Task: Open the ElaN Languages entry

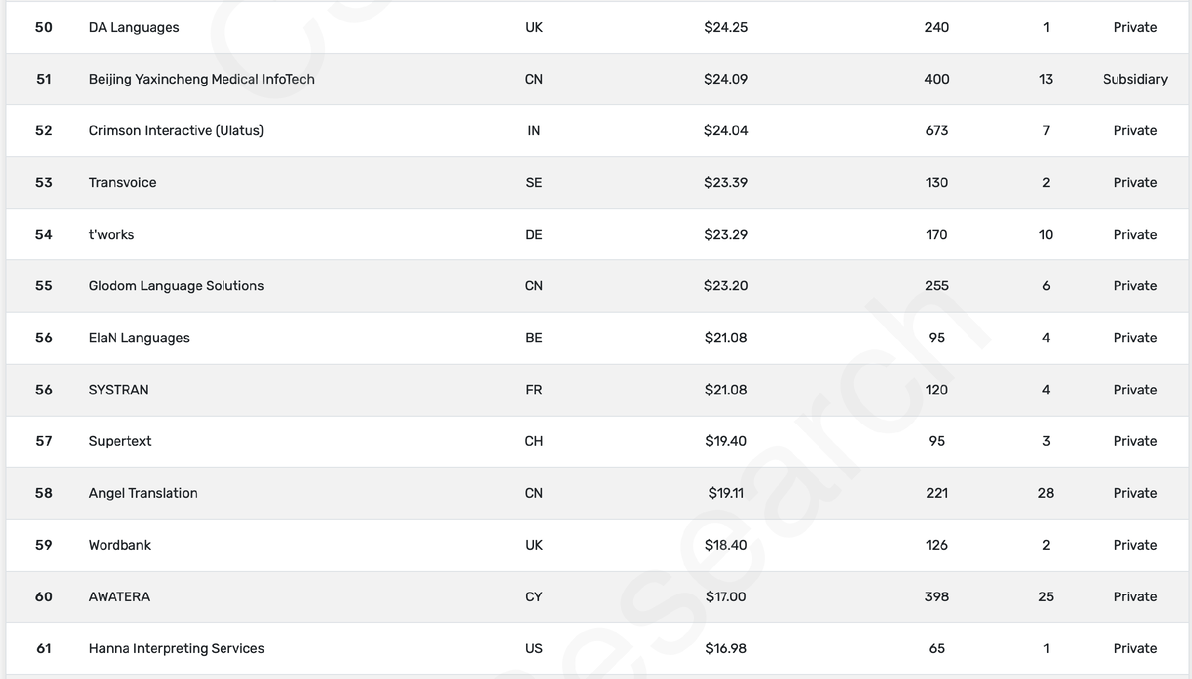Action: [139, 337]
